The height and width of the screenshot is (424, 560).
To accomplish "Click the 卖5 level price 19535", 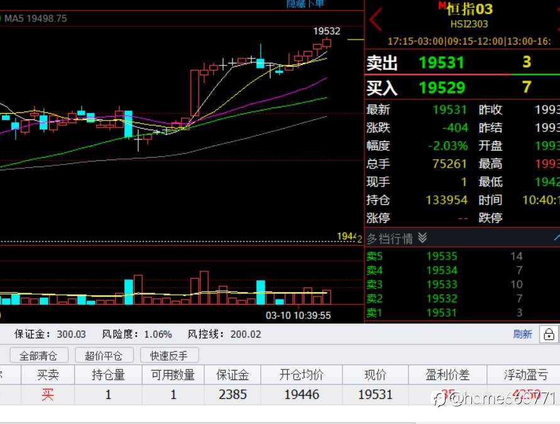I will point(442,256).
